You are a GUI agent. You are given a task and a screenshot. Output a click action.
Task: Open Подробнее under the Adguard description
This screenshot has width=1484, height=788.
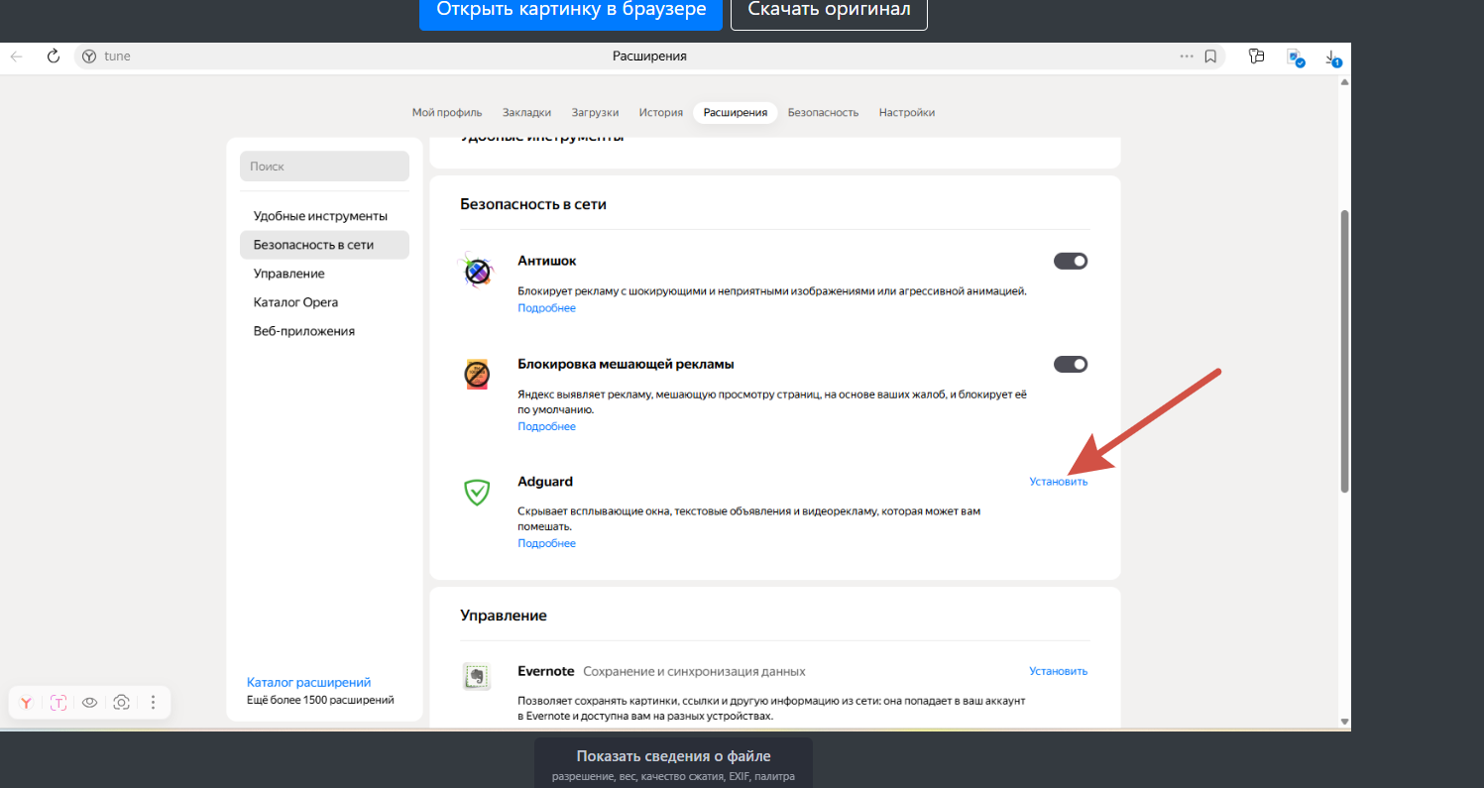pos(546,543)
